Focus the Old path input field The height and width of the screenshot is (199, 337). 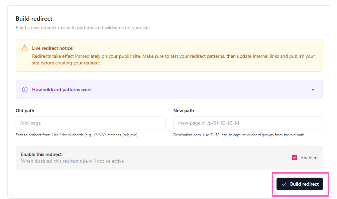(90, 123)
